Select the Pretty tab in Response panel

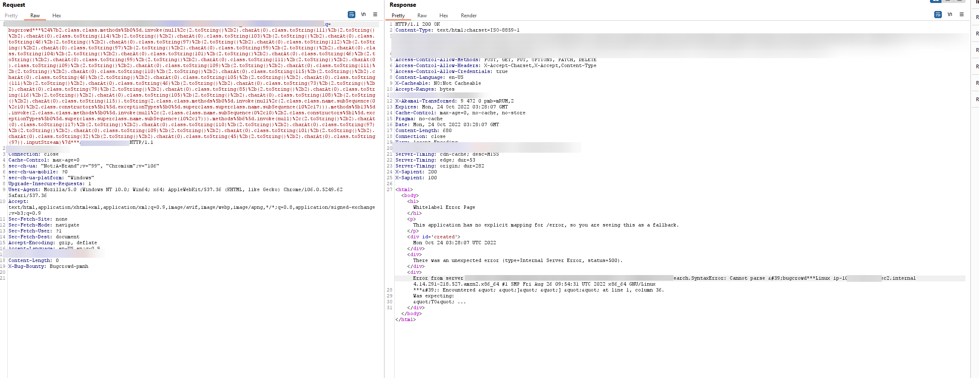398,16
